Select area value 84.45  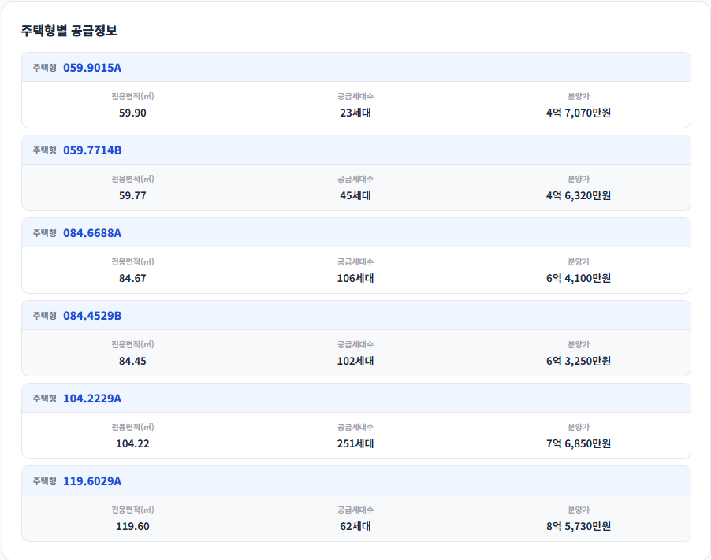tap(132, 361)
